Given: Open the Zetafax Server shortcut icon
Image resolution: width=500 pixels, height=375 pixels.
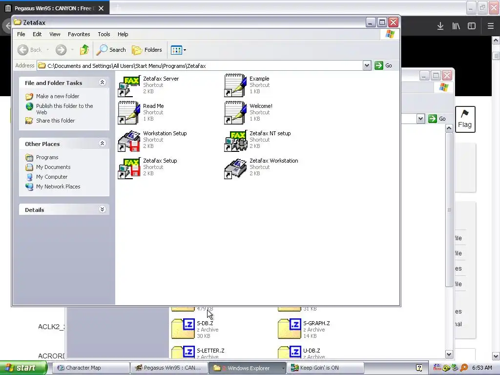Looking at the screenshot, I should tap(129, 86).
